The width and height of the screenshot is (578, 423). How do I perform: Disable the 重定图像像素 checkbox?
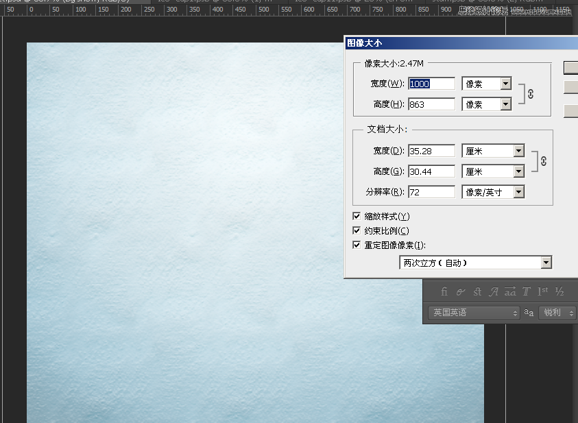click(x=357, y=245)
